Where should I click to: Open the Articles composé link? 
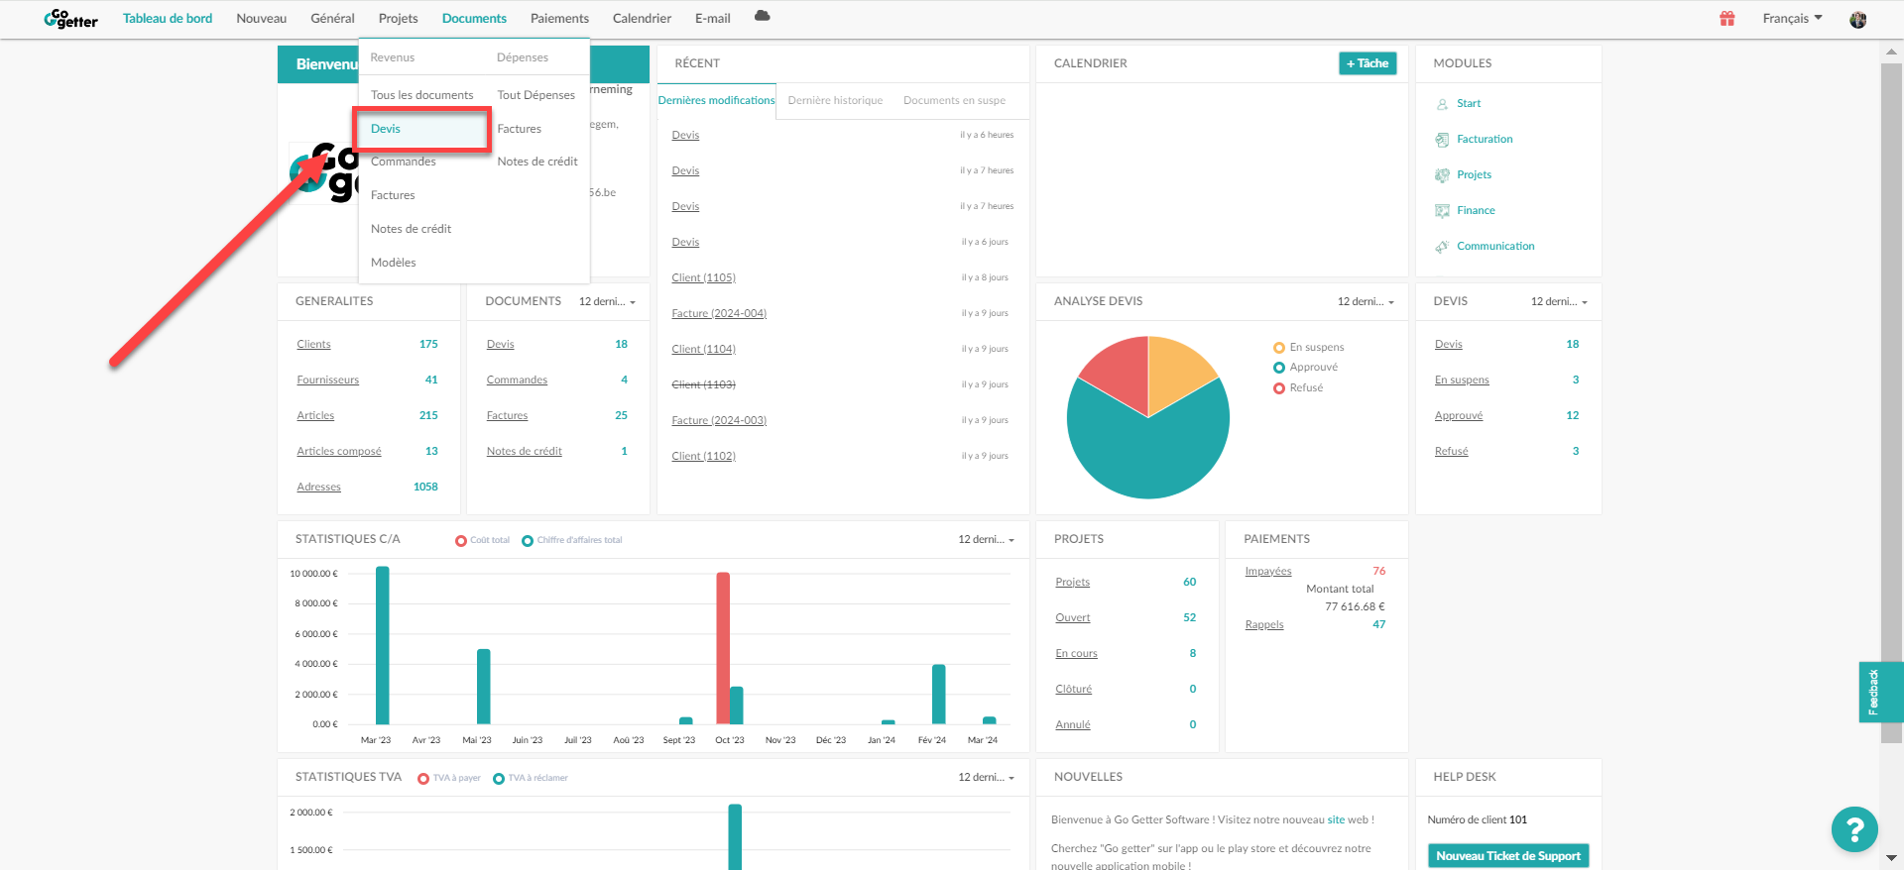(x=338, y=452)
